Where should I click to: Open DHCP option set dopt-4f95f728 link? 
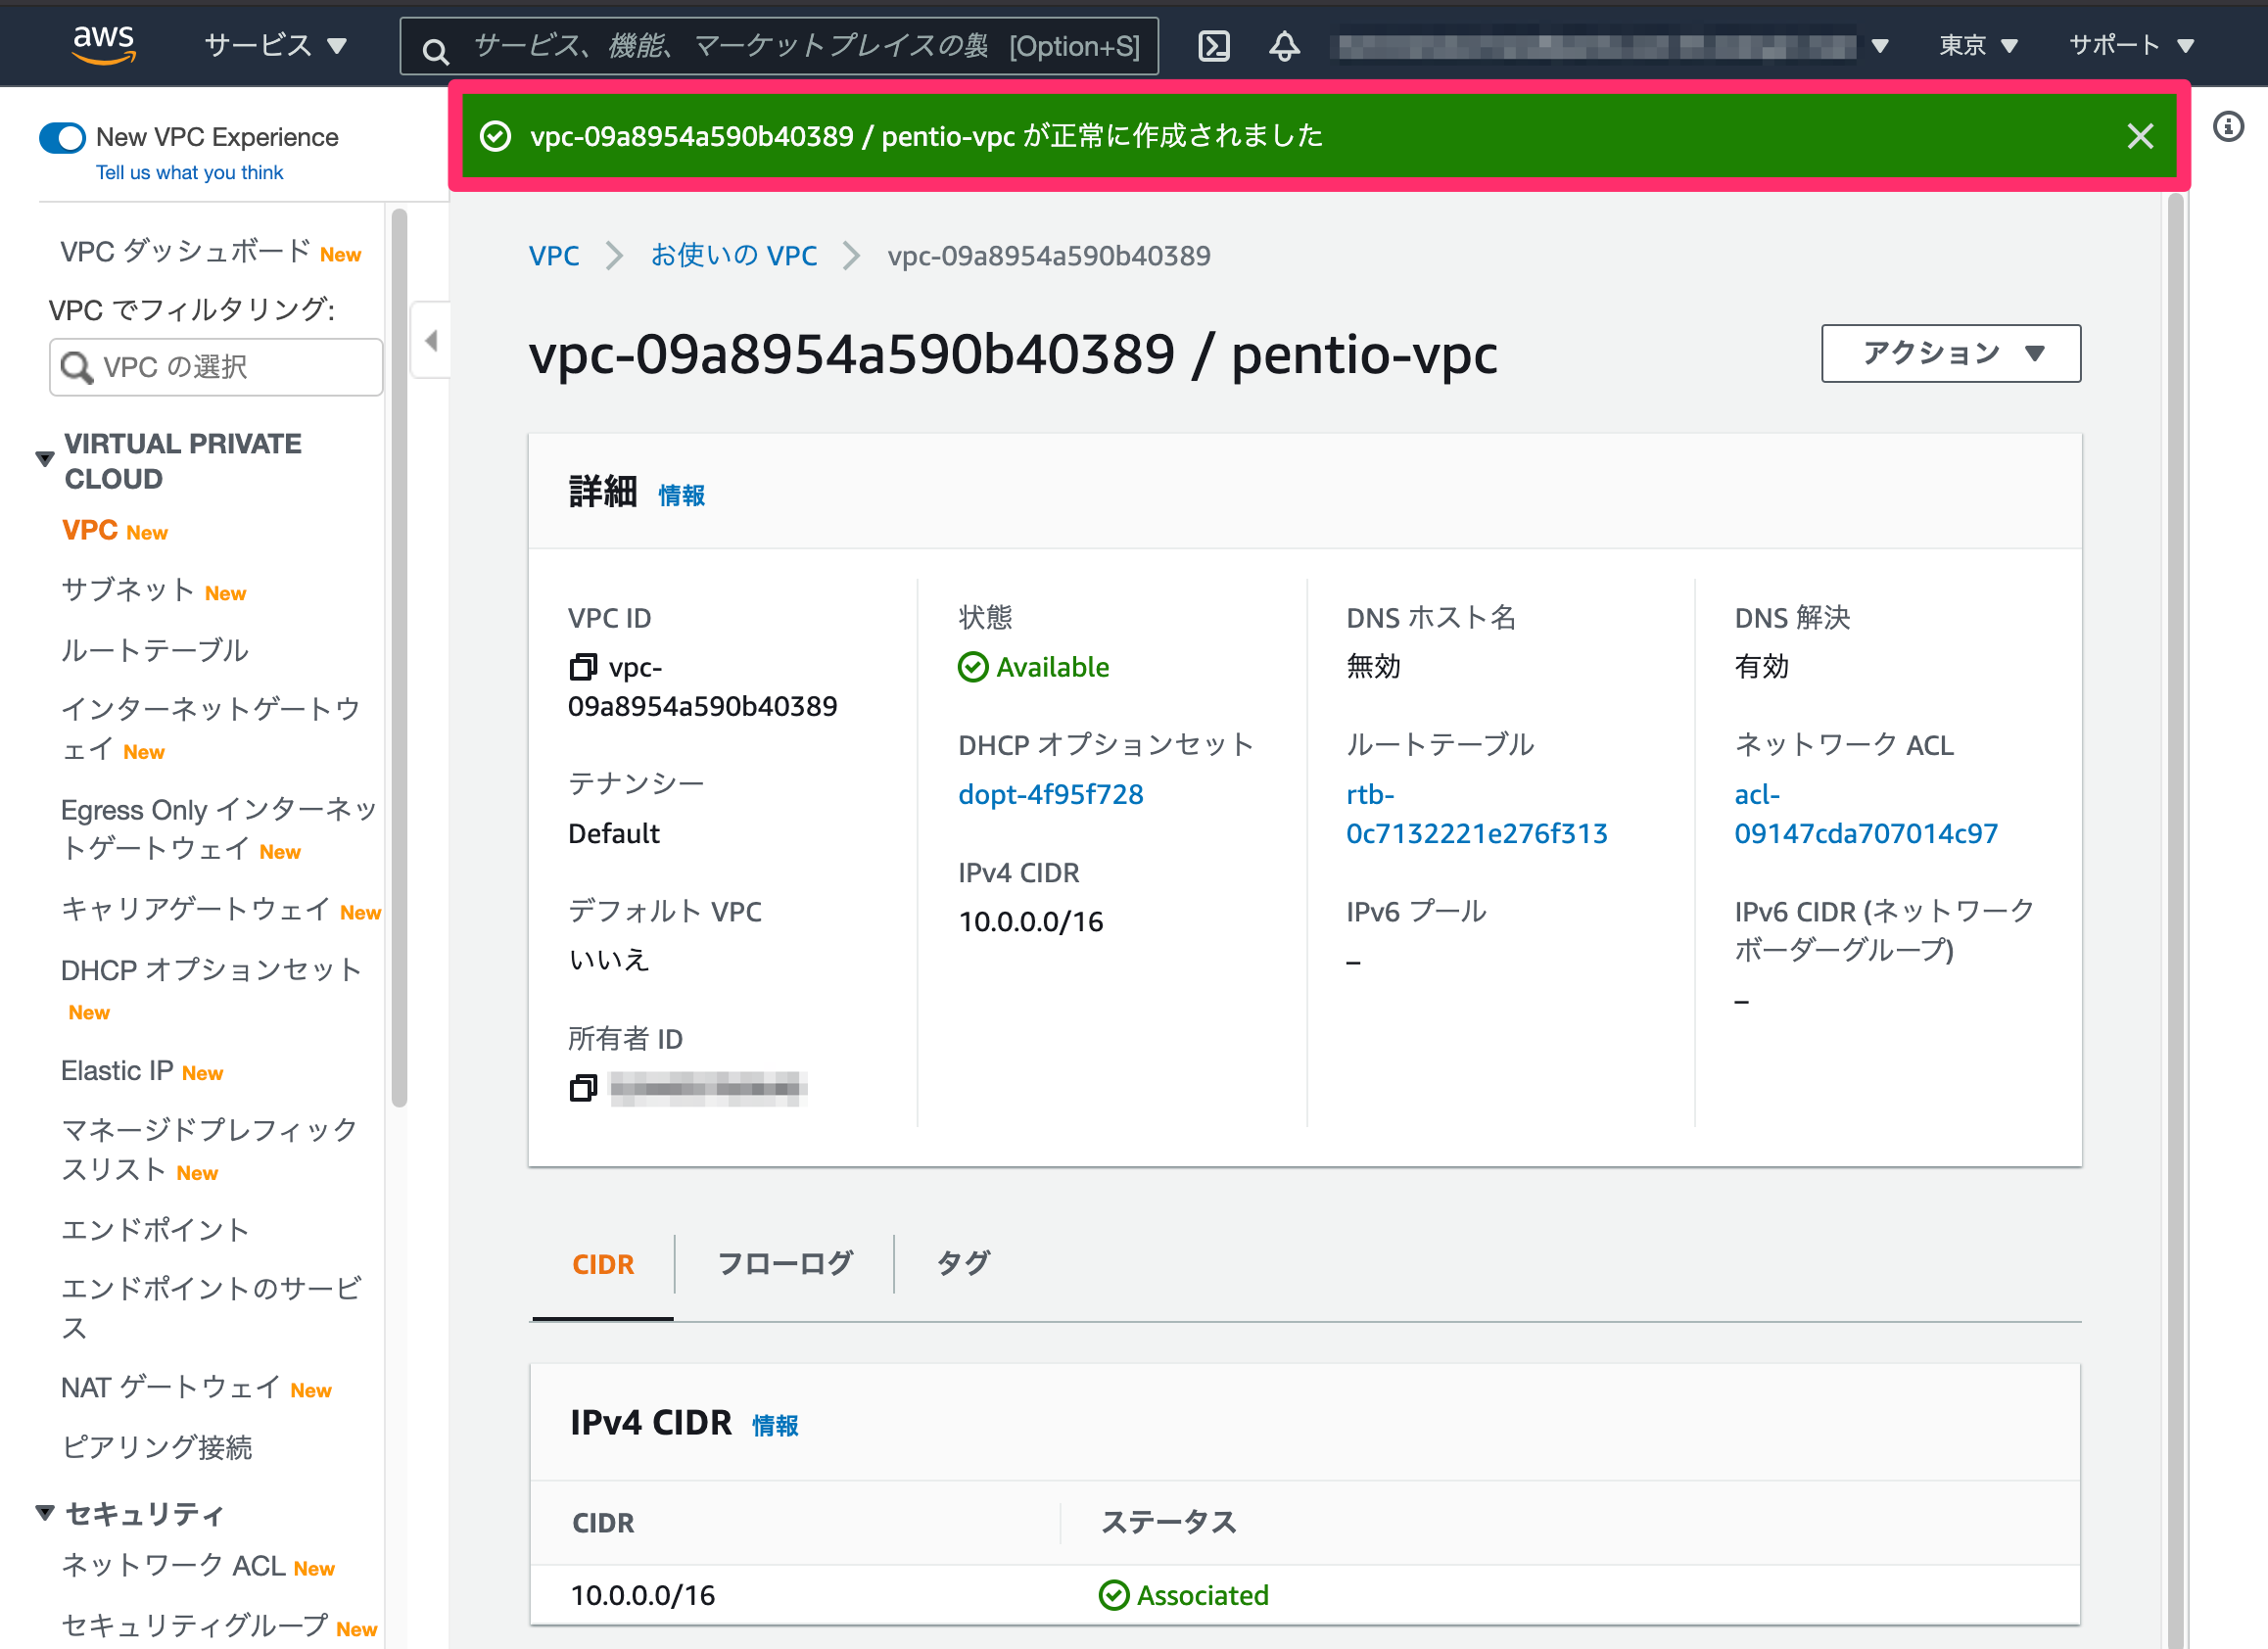pos(1050,794)
